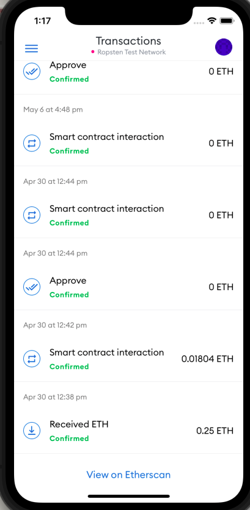Open the Ropsten Test Network selector

(128, 52)
